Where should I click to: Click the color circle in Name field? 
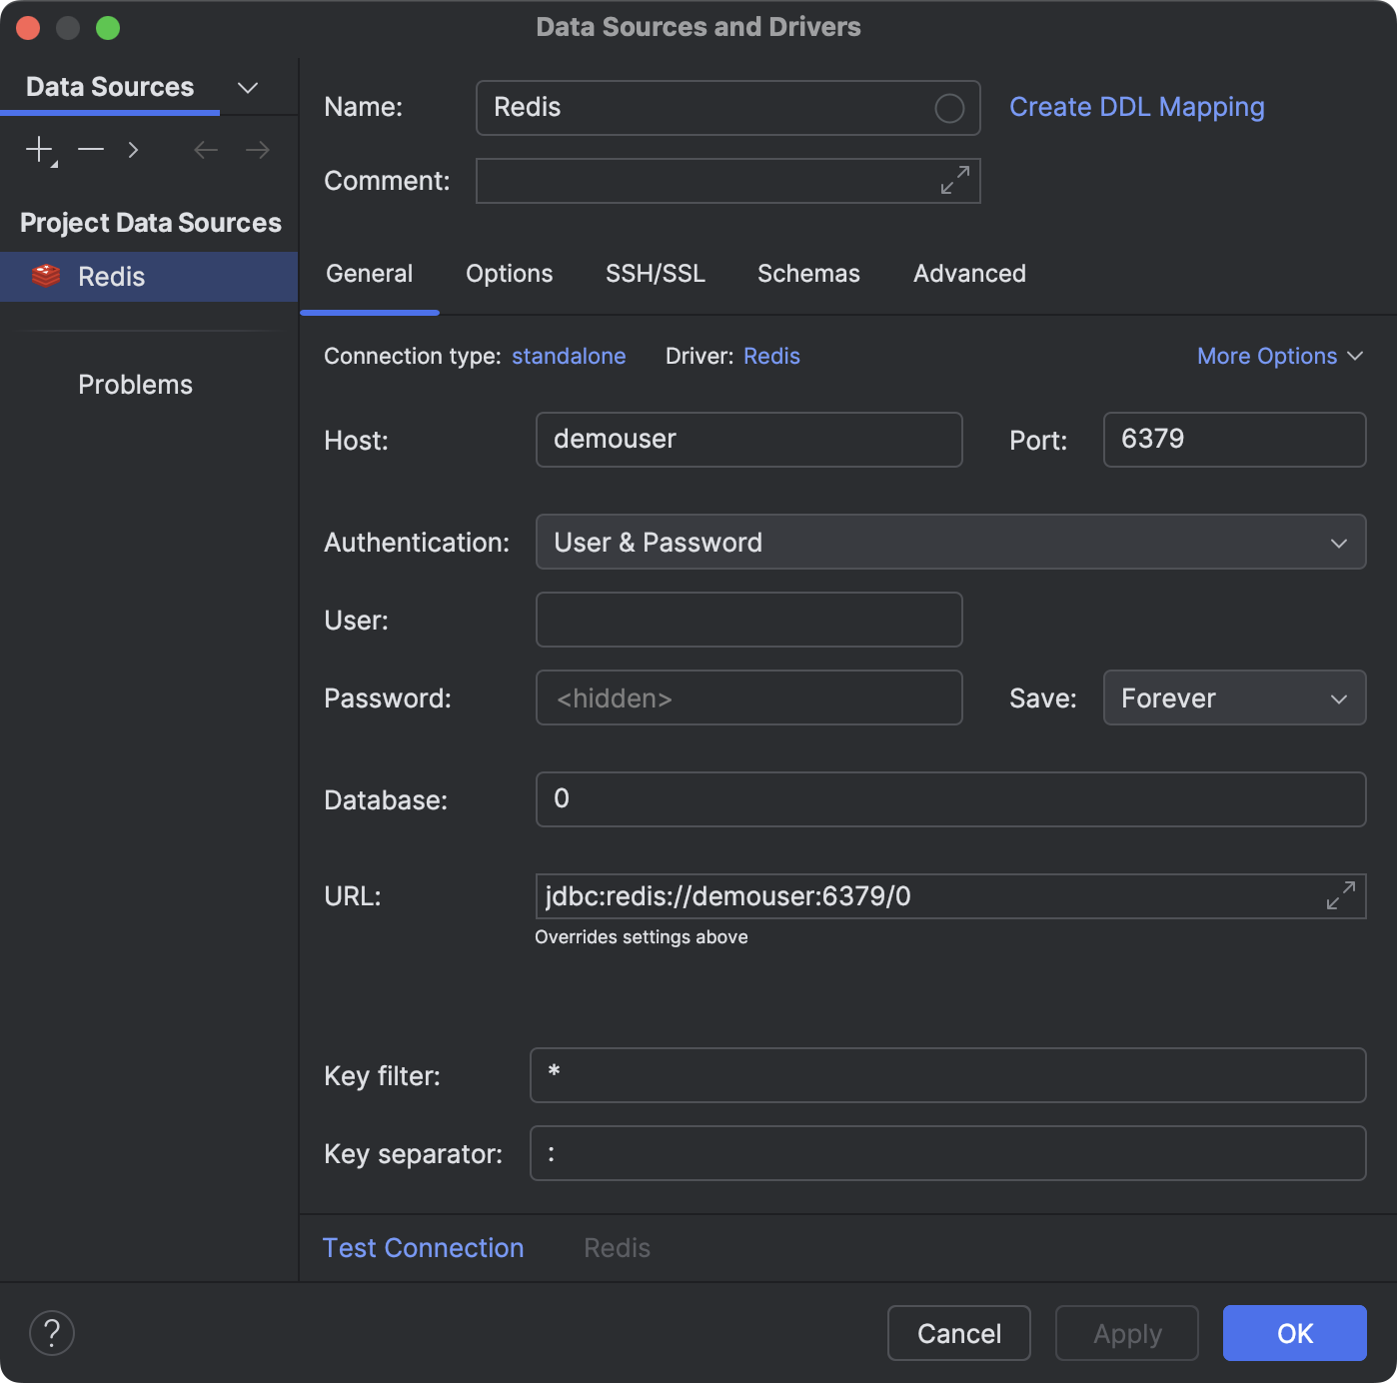[949, 108]
